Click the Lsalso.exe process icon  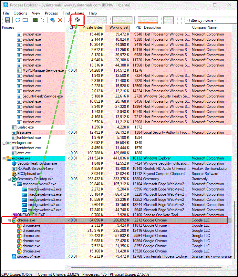pos(14,128)
